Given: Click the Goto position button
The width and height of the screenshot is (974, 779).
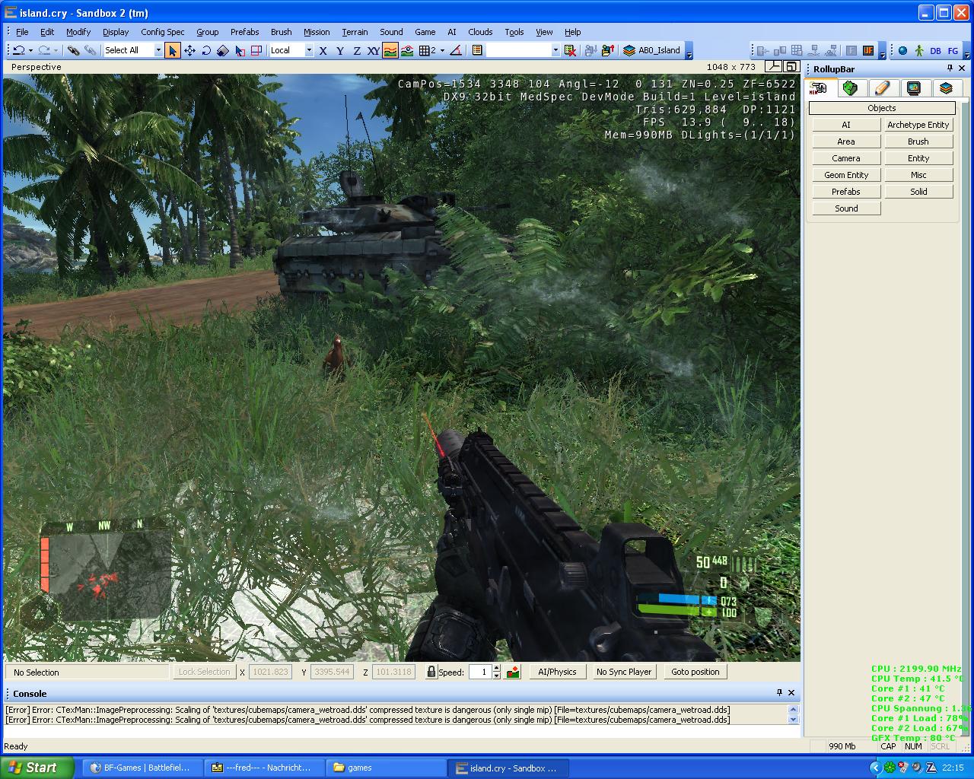Looking at the screenshot, I should [695, 672].
